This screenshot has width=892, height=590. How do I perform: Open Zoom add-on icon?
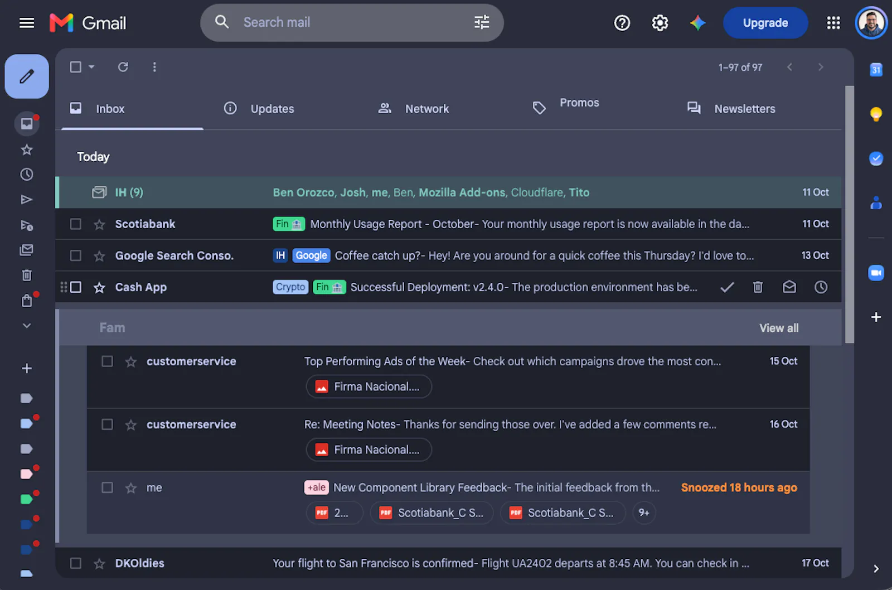[x=876, y=273]
